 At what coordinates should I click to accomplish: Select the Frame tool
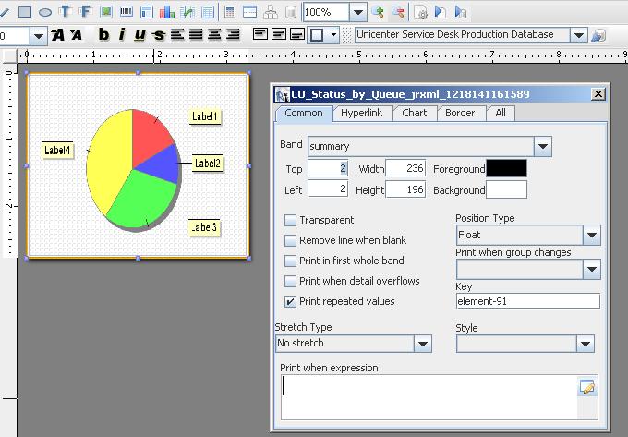coord(147,12)
